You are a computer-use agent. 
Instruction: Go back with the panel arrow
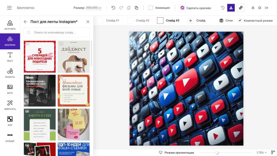click(x=25, y=22)
